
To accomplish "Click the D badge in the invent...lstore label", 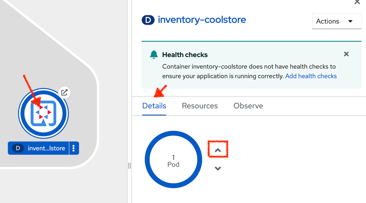I will [18, 148].
